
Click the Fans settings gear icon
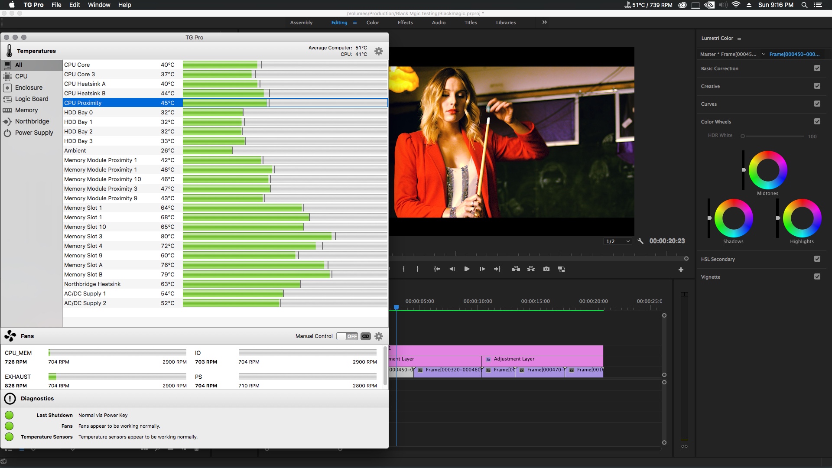378,336
